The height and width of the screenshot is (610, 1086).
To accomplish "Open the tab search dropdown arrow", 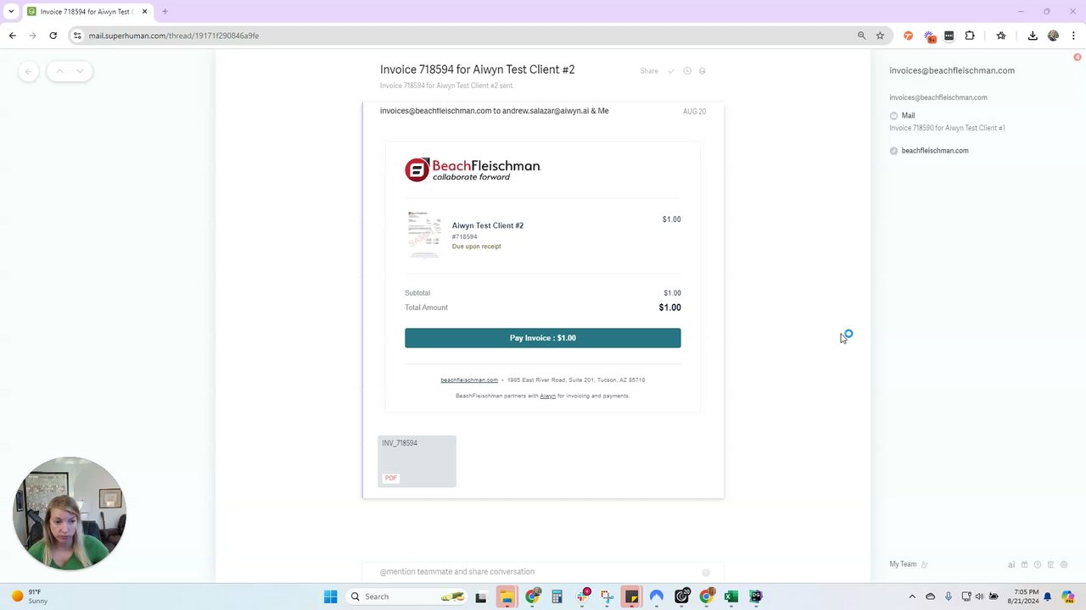I will pyautogui.click(x=11, y=12).
